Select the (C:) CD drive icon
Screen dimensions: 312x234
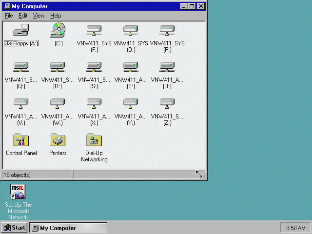point(58,30)
